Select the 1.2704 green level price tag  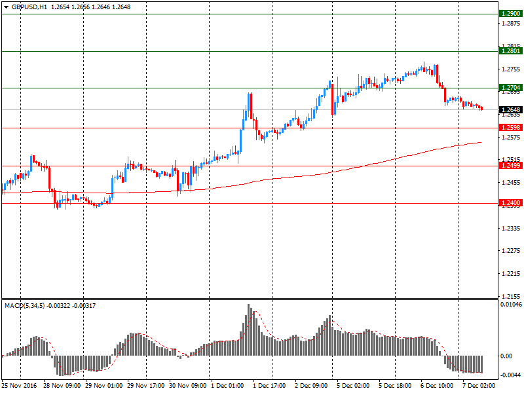tap(510, 88)
